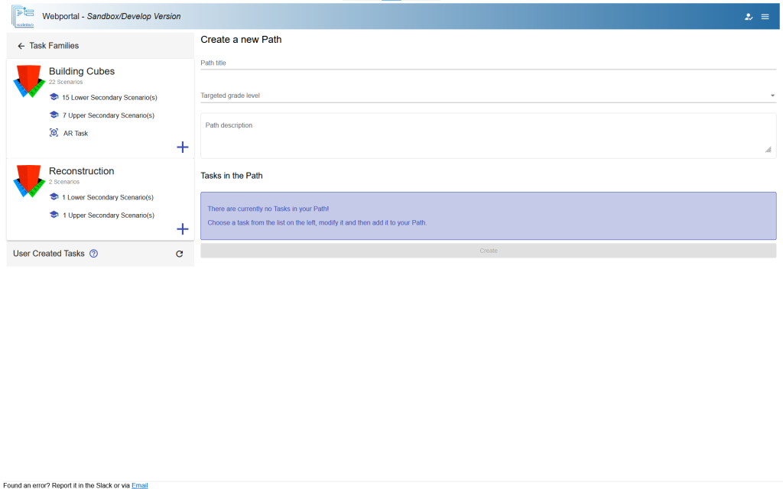Open the hamburger menu
This screenshot has width=783, height=489.
765,16
